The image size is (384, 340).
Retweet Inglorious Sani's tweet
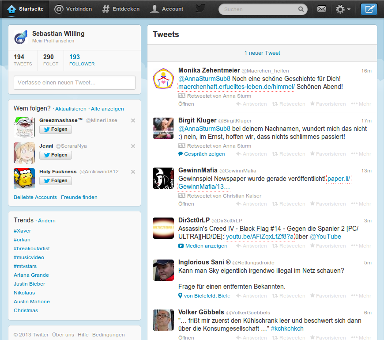point(289,296)
